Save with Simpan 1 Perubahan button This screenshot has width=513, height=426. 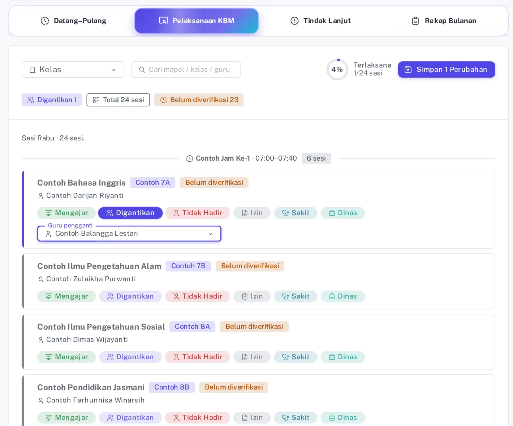[447, 70]
